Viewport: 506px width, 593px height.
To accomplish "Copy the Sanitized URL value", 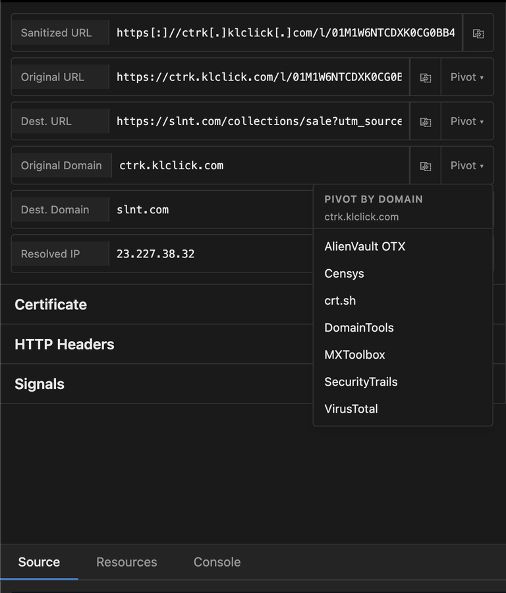I will tap(478, 34).
